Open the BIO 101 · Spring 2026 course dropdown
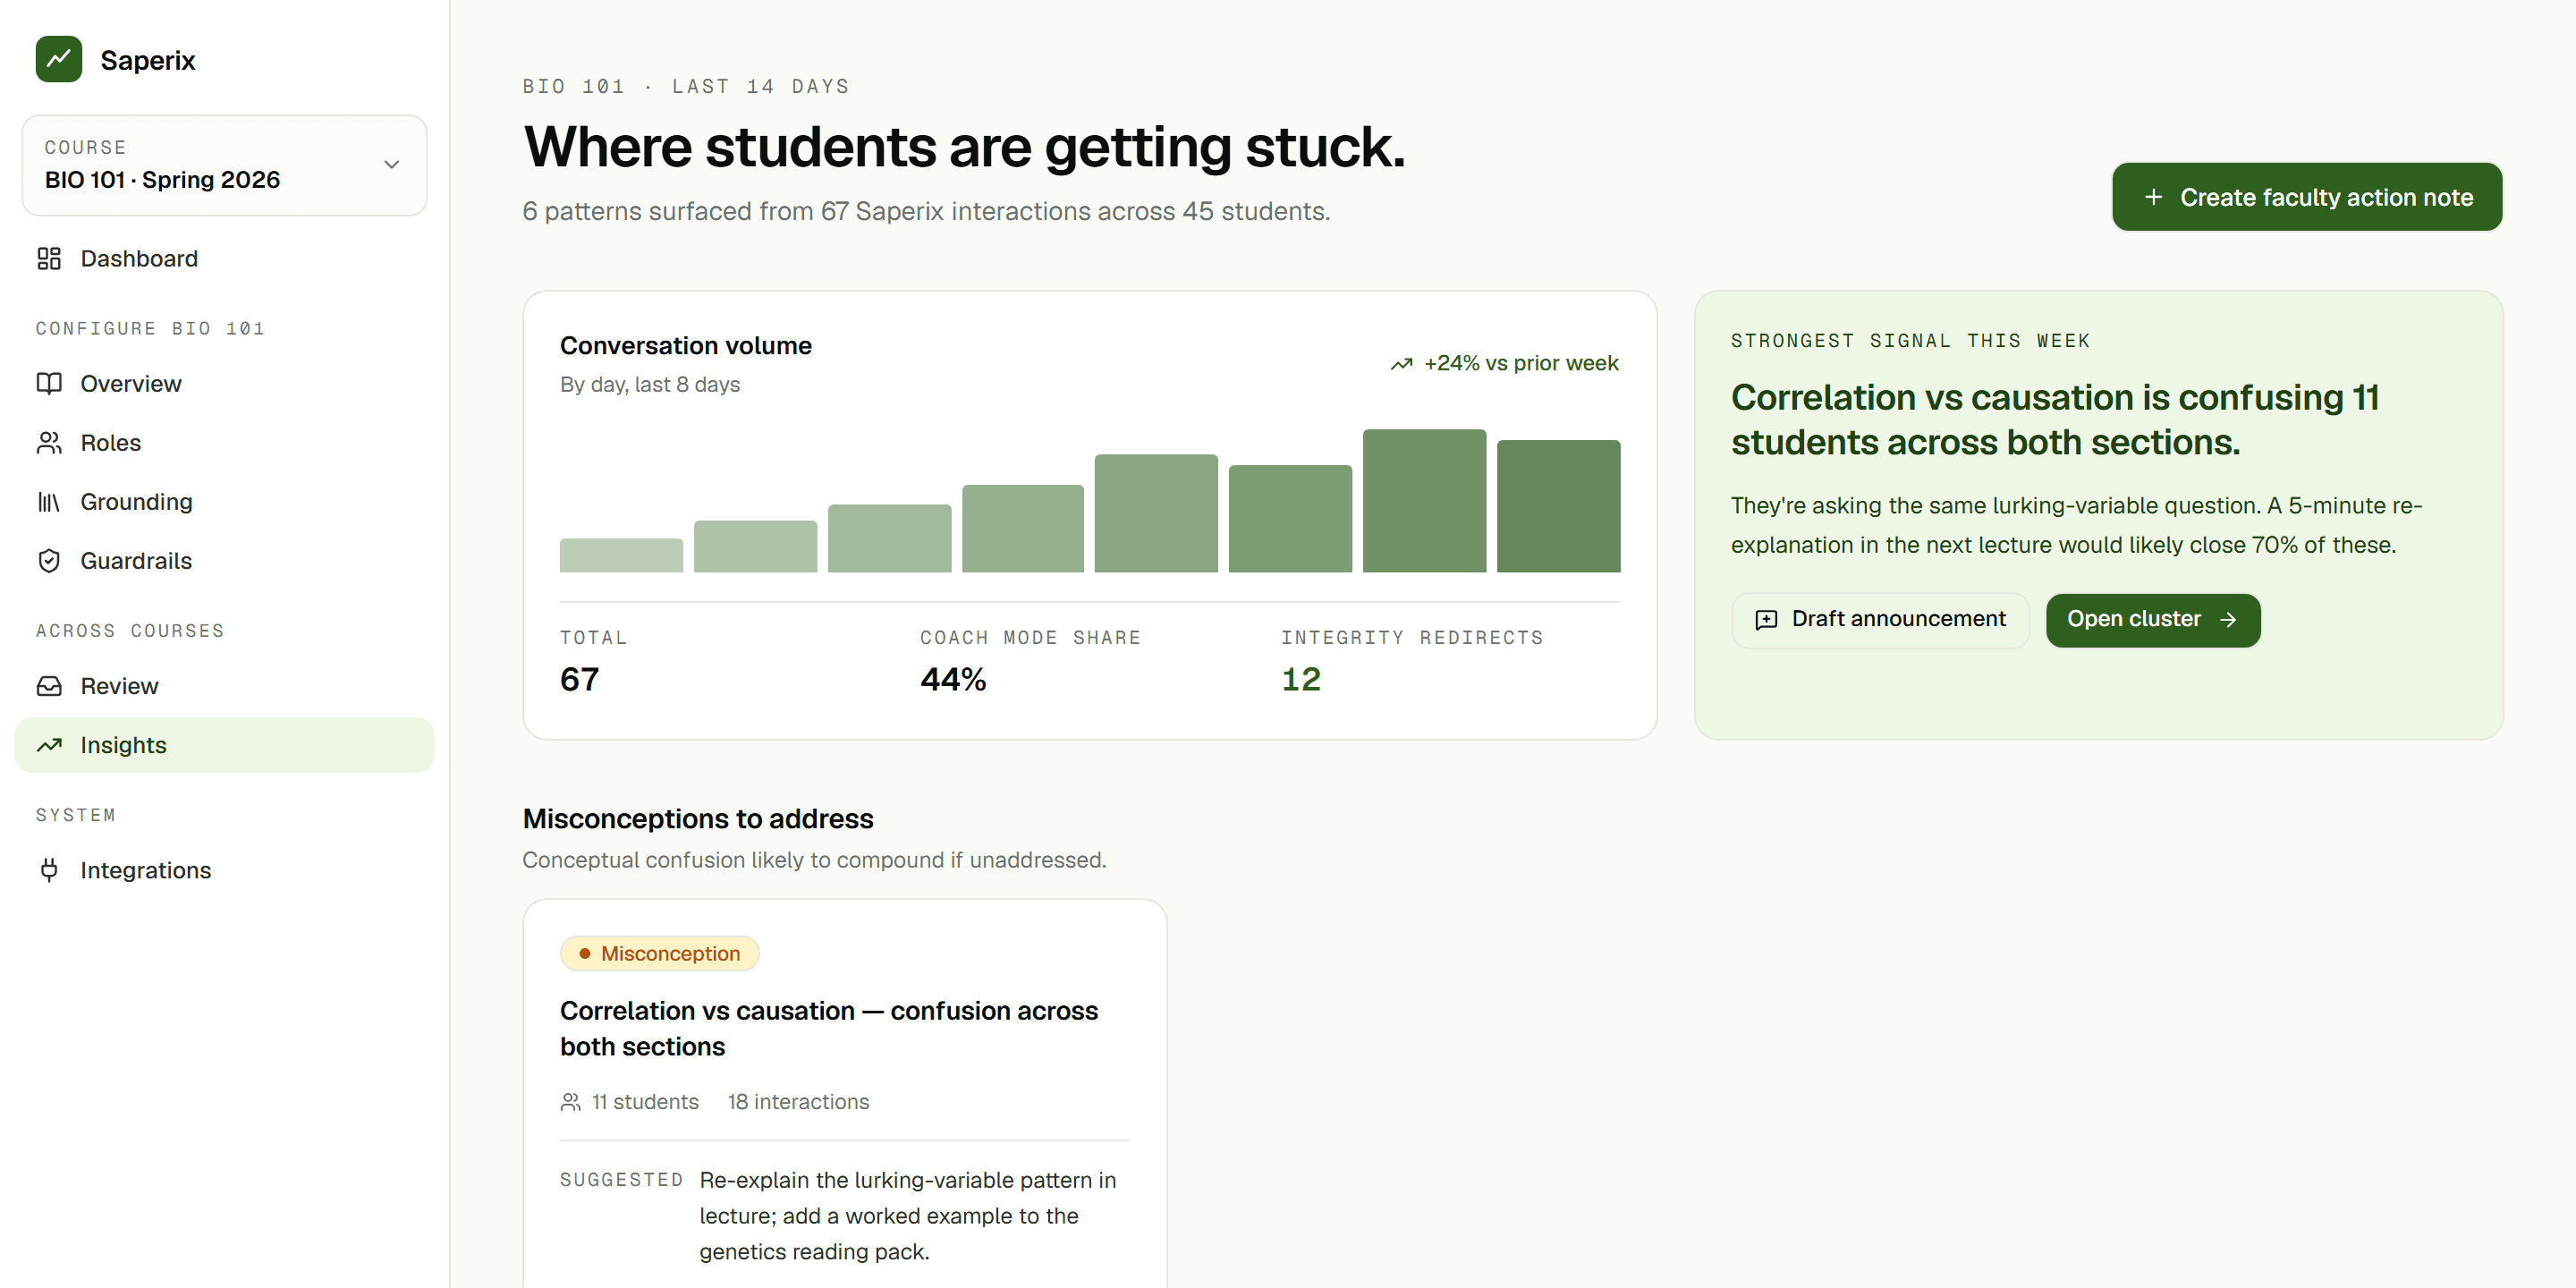The width and height of the screenshot is (2576, 1288). pos(224,165)
